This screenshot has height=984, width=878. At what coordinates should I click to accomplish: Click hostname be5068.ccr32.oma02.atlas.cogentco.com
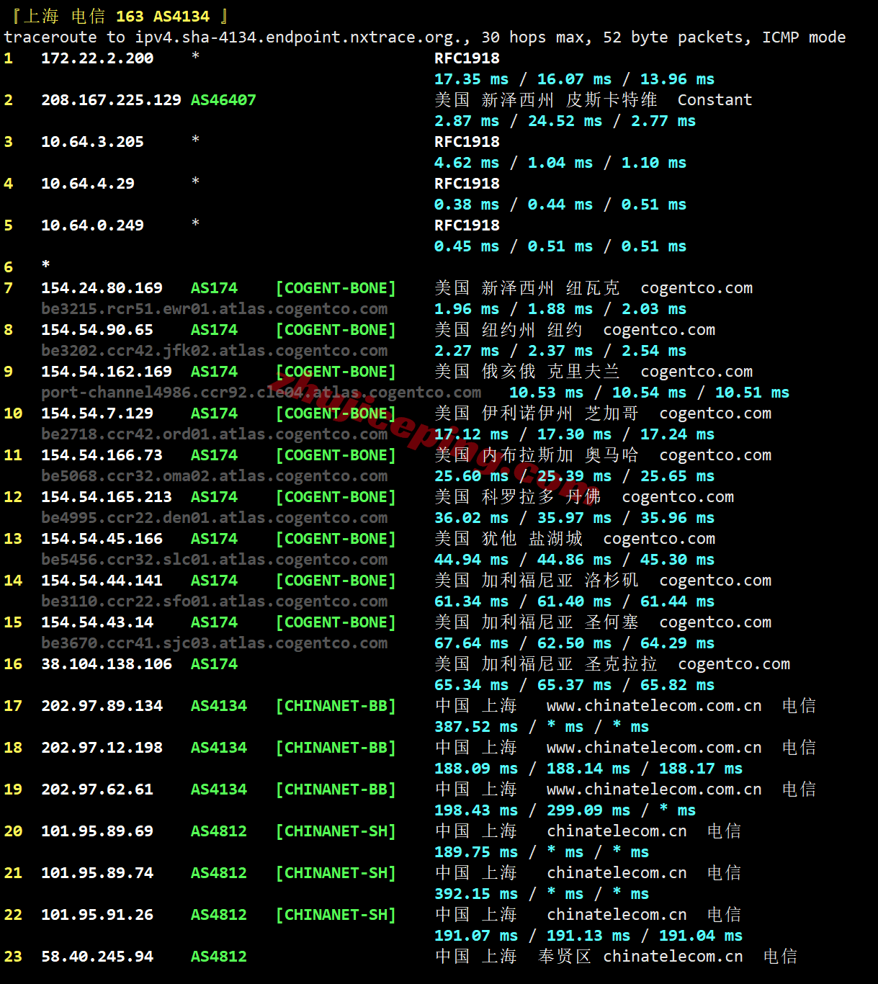tap(214, 476)
